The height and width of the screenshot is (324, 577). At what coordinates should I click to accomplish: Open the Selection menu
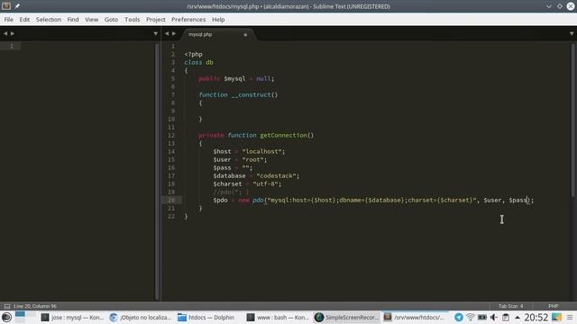coord(49,20)
